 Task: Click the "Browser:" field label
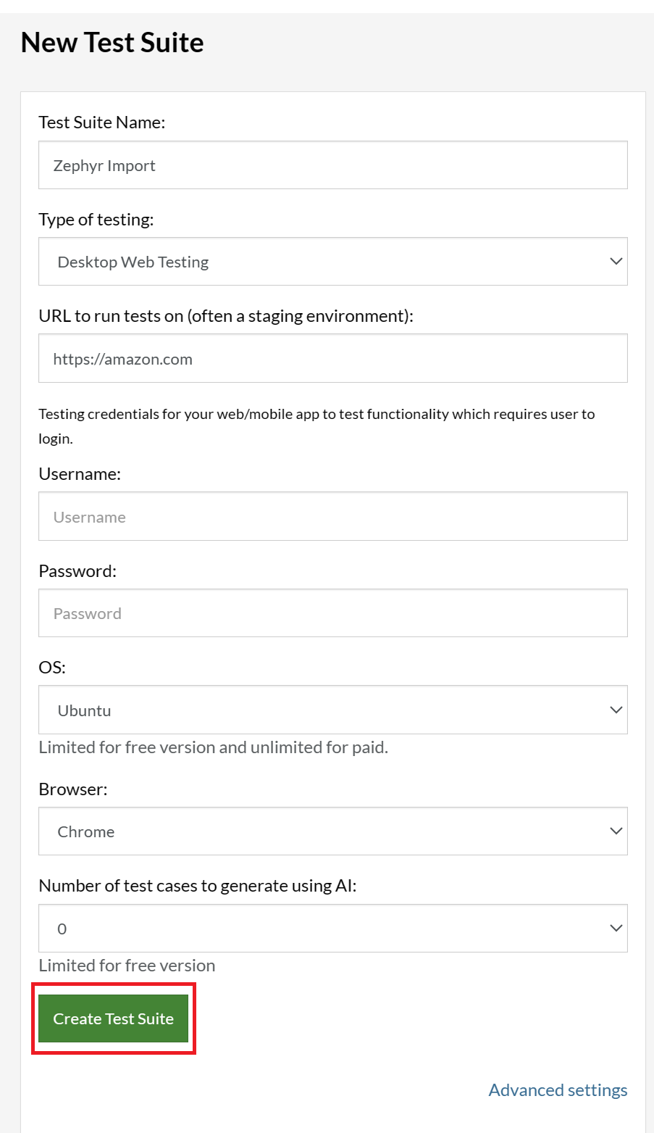[x=73, y=789]
